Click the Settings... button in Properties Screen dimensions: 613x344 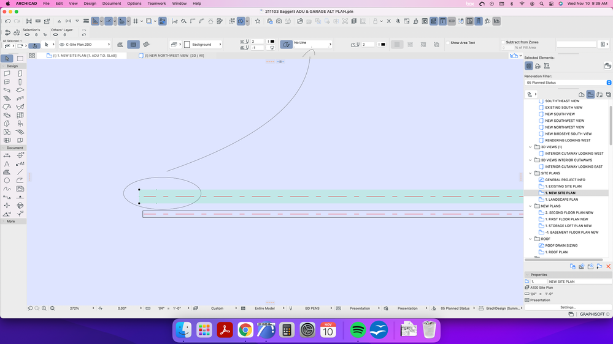click(x=568, y=307)
